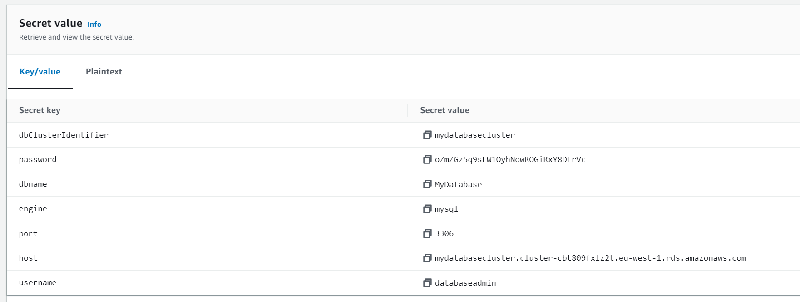Open the Info link for Secret value
Image resolution: width=800 pixels, height=302 pixels.
pos(94,25)
